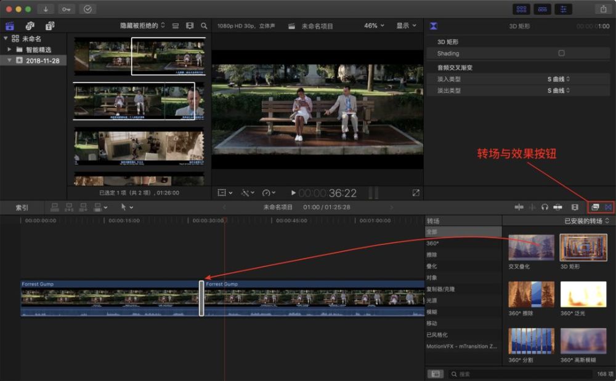Toggle the inspector panel button
The image size is (616, 381).
tap(564, 9)
